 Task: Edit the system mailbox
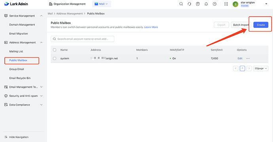[x=240, y=58]
